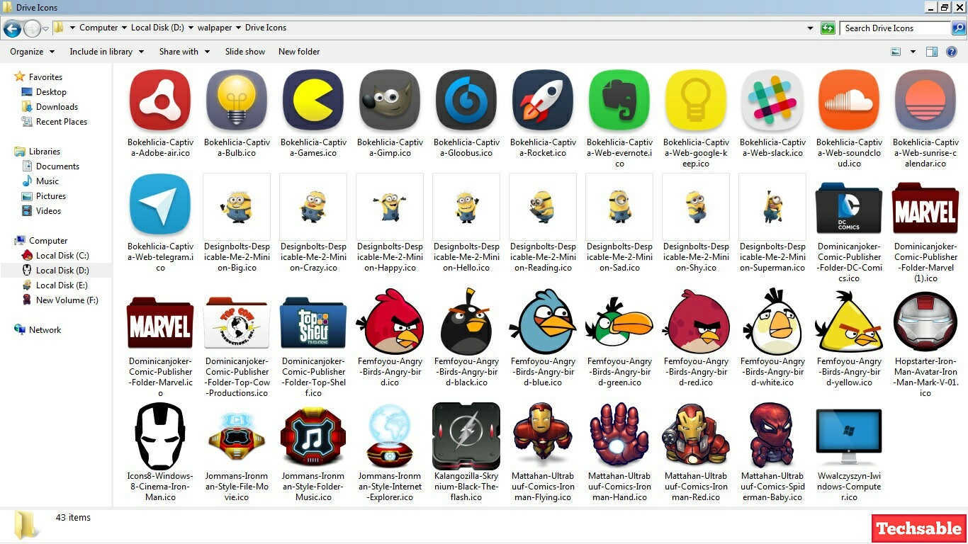Screen dimensions: 968x544
Task: Go back with the Back button
Action: 12,28
